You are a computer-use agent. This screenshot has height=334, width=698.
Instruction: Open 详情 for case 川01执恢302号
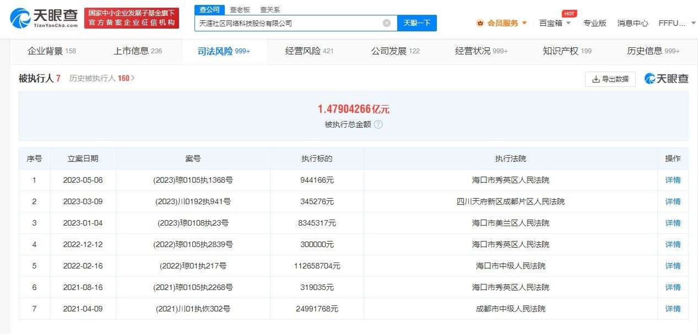673,309
